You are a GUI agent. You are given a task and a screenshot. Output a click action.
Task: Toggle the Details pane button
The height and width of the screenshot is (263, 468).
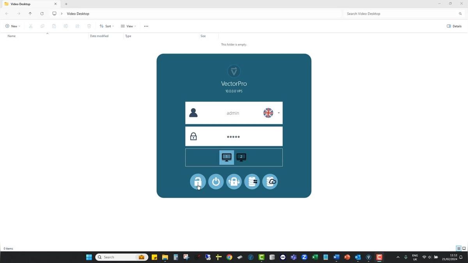[454, 26]
